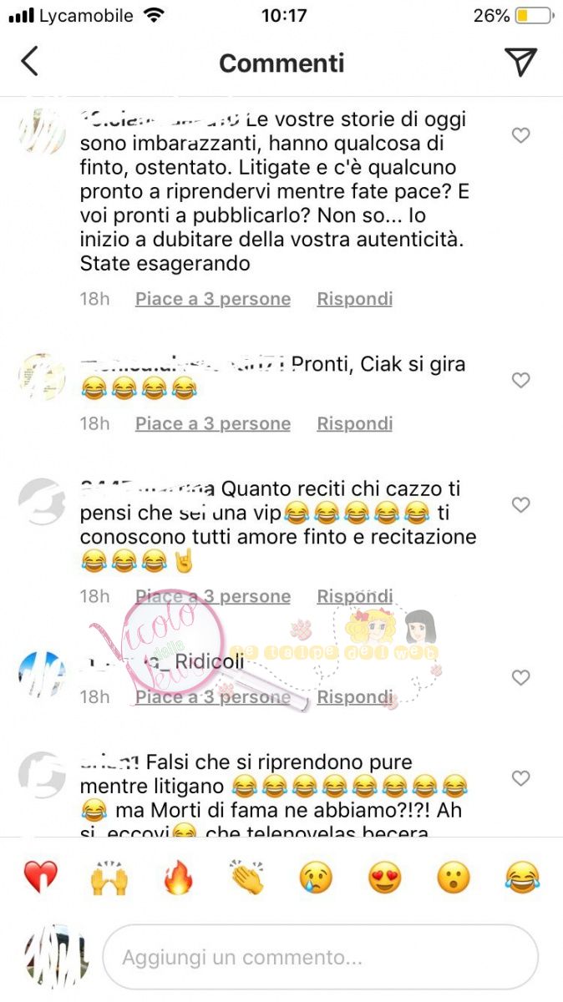Like the 'Falsi che si riprendono' comment
The image size is (563, 1002).
pos(521,778)
